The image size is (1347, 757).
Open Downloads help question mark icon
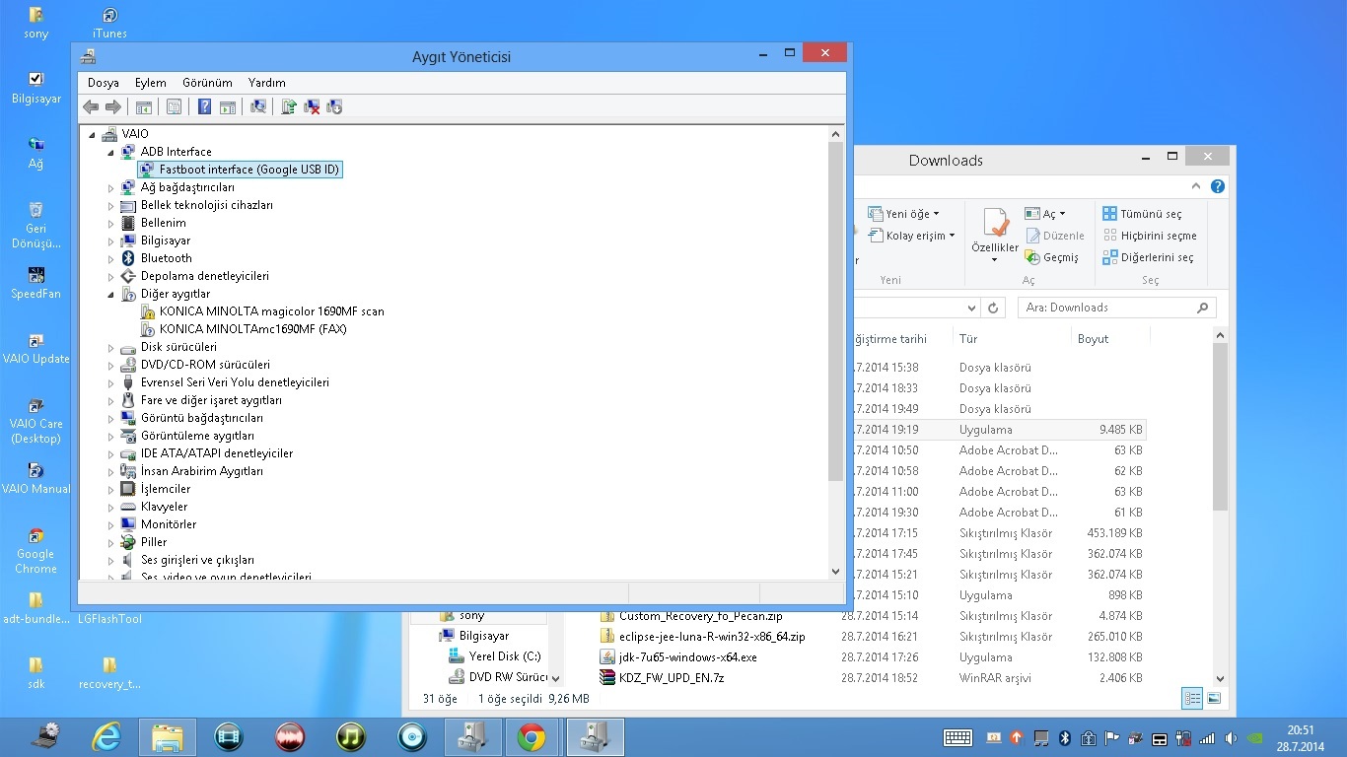(x=1218, y=186)
